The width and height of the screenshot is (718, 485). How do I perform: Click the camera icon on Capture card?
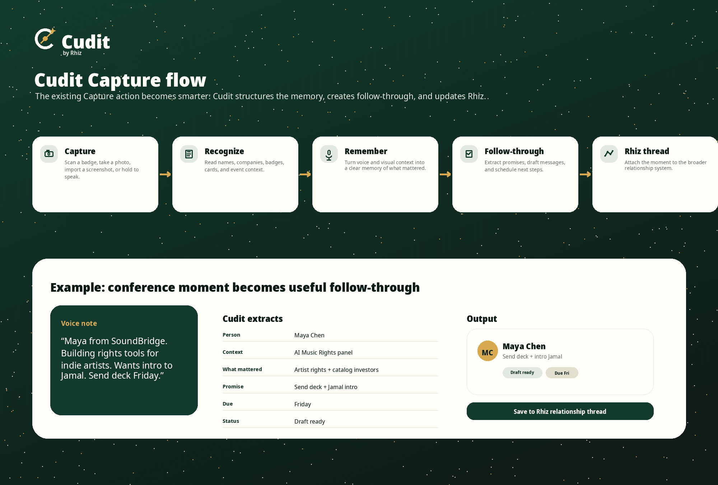coord(49,154)
